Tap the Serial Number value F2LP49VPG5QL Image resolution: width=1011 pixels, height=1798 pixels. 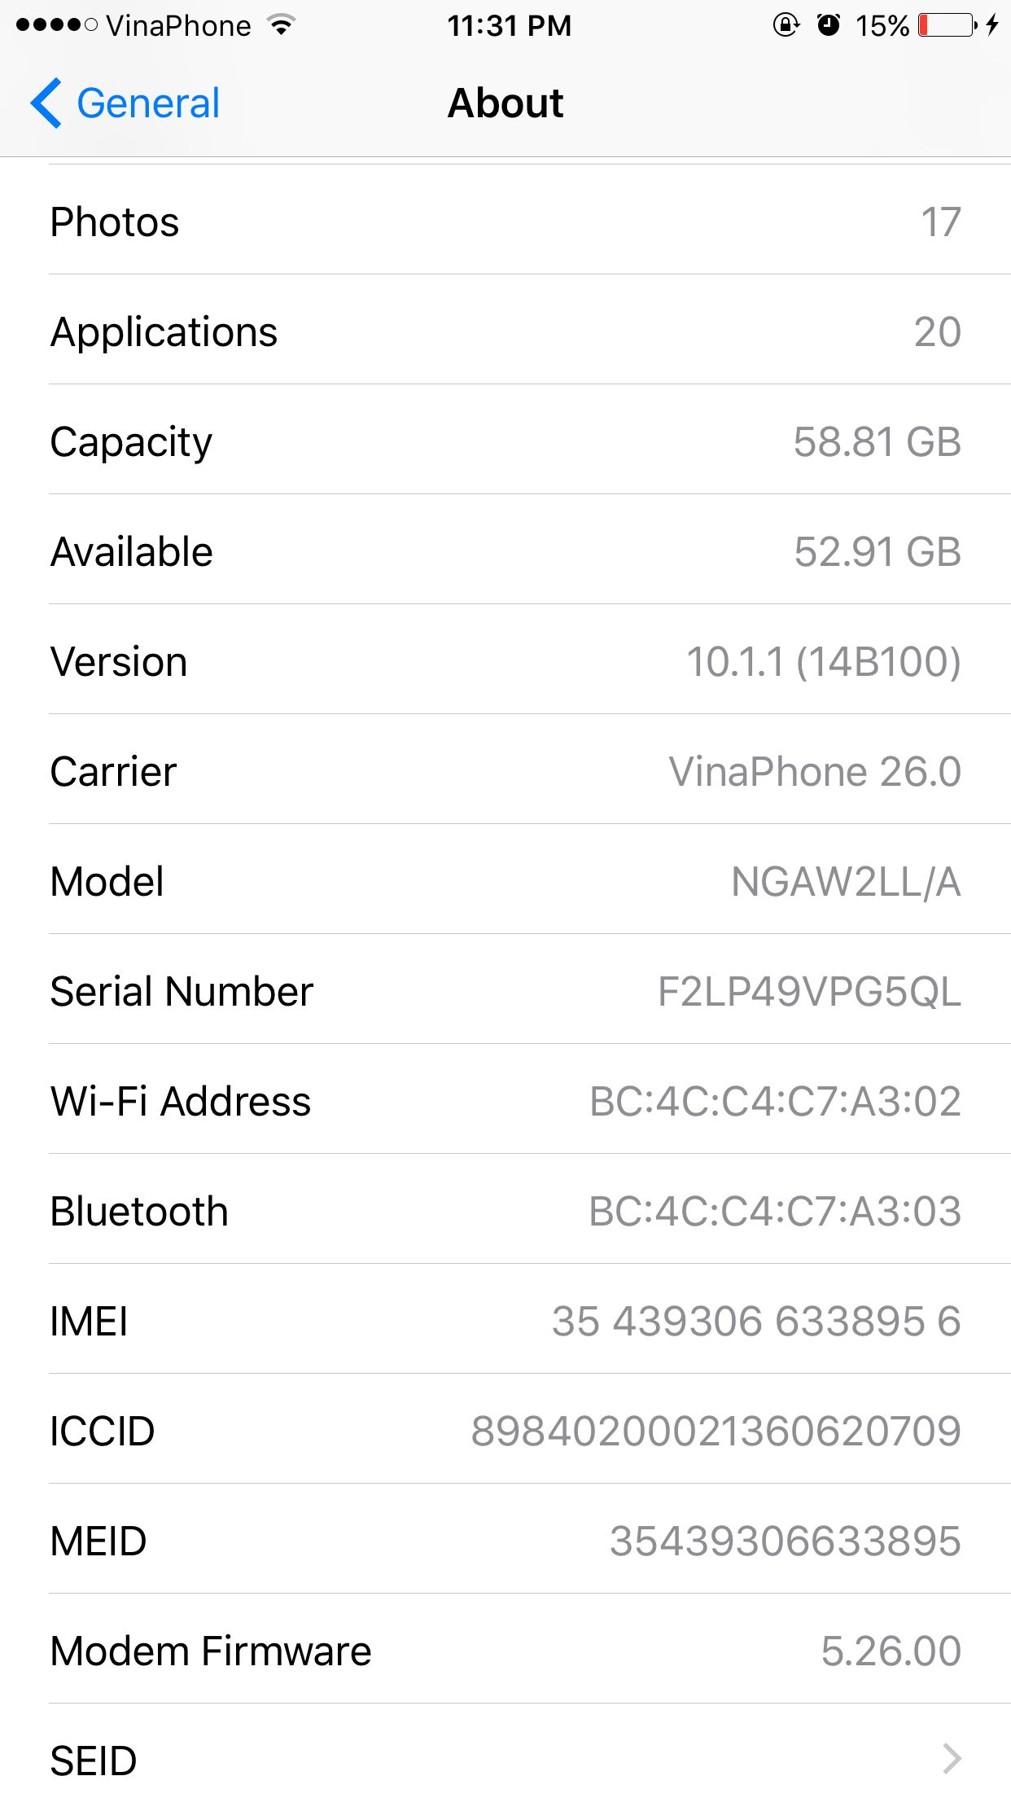(809, 992)
